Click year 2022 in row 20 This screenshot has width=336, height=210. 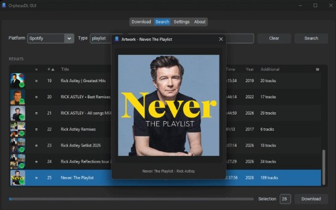click(250, 97)
